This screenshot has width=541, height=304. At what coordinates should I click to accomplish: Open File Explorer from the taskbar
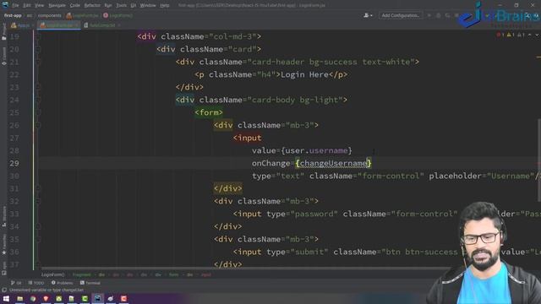[x=20, y=299]
